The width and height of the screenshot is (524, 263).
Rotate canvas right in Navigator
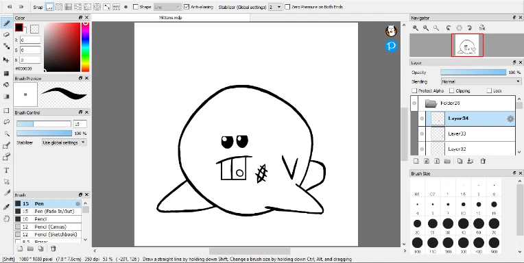click(470, 28)
